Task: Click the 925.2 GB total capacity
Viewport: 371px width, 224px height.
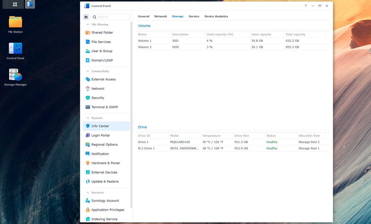Action: click(x=292, y=41)
